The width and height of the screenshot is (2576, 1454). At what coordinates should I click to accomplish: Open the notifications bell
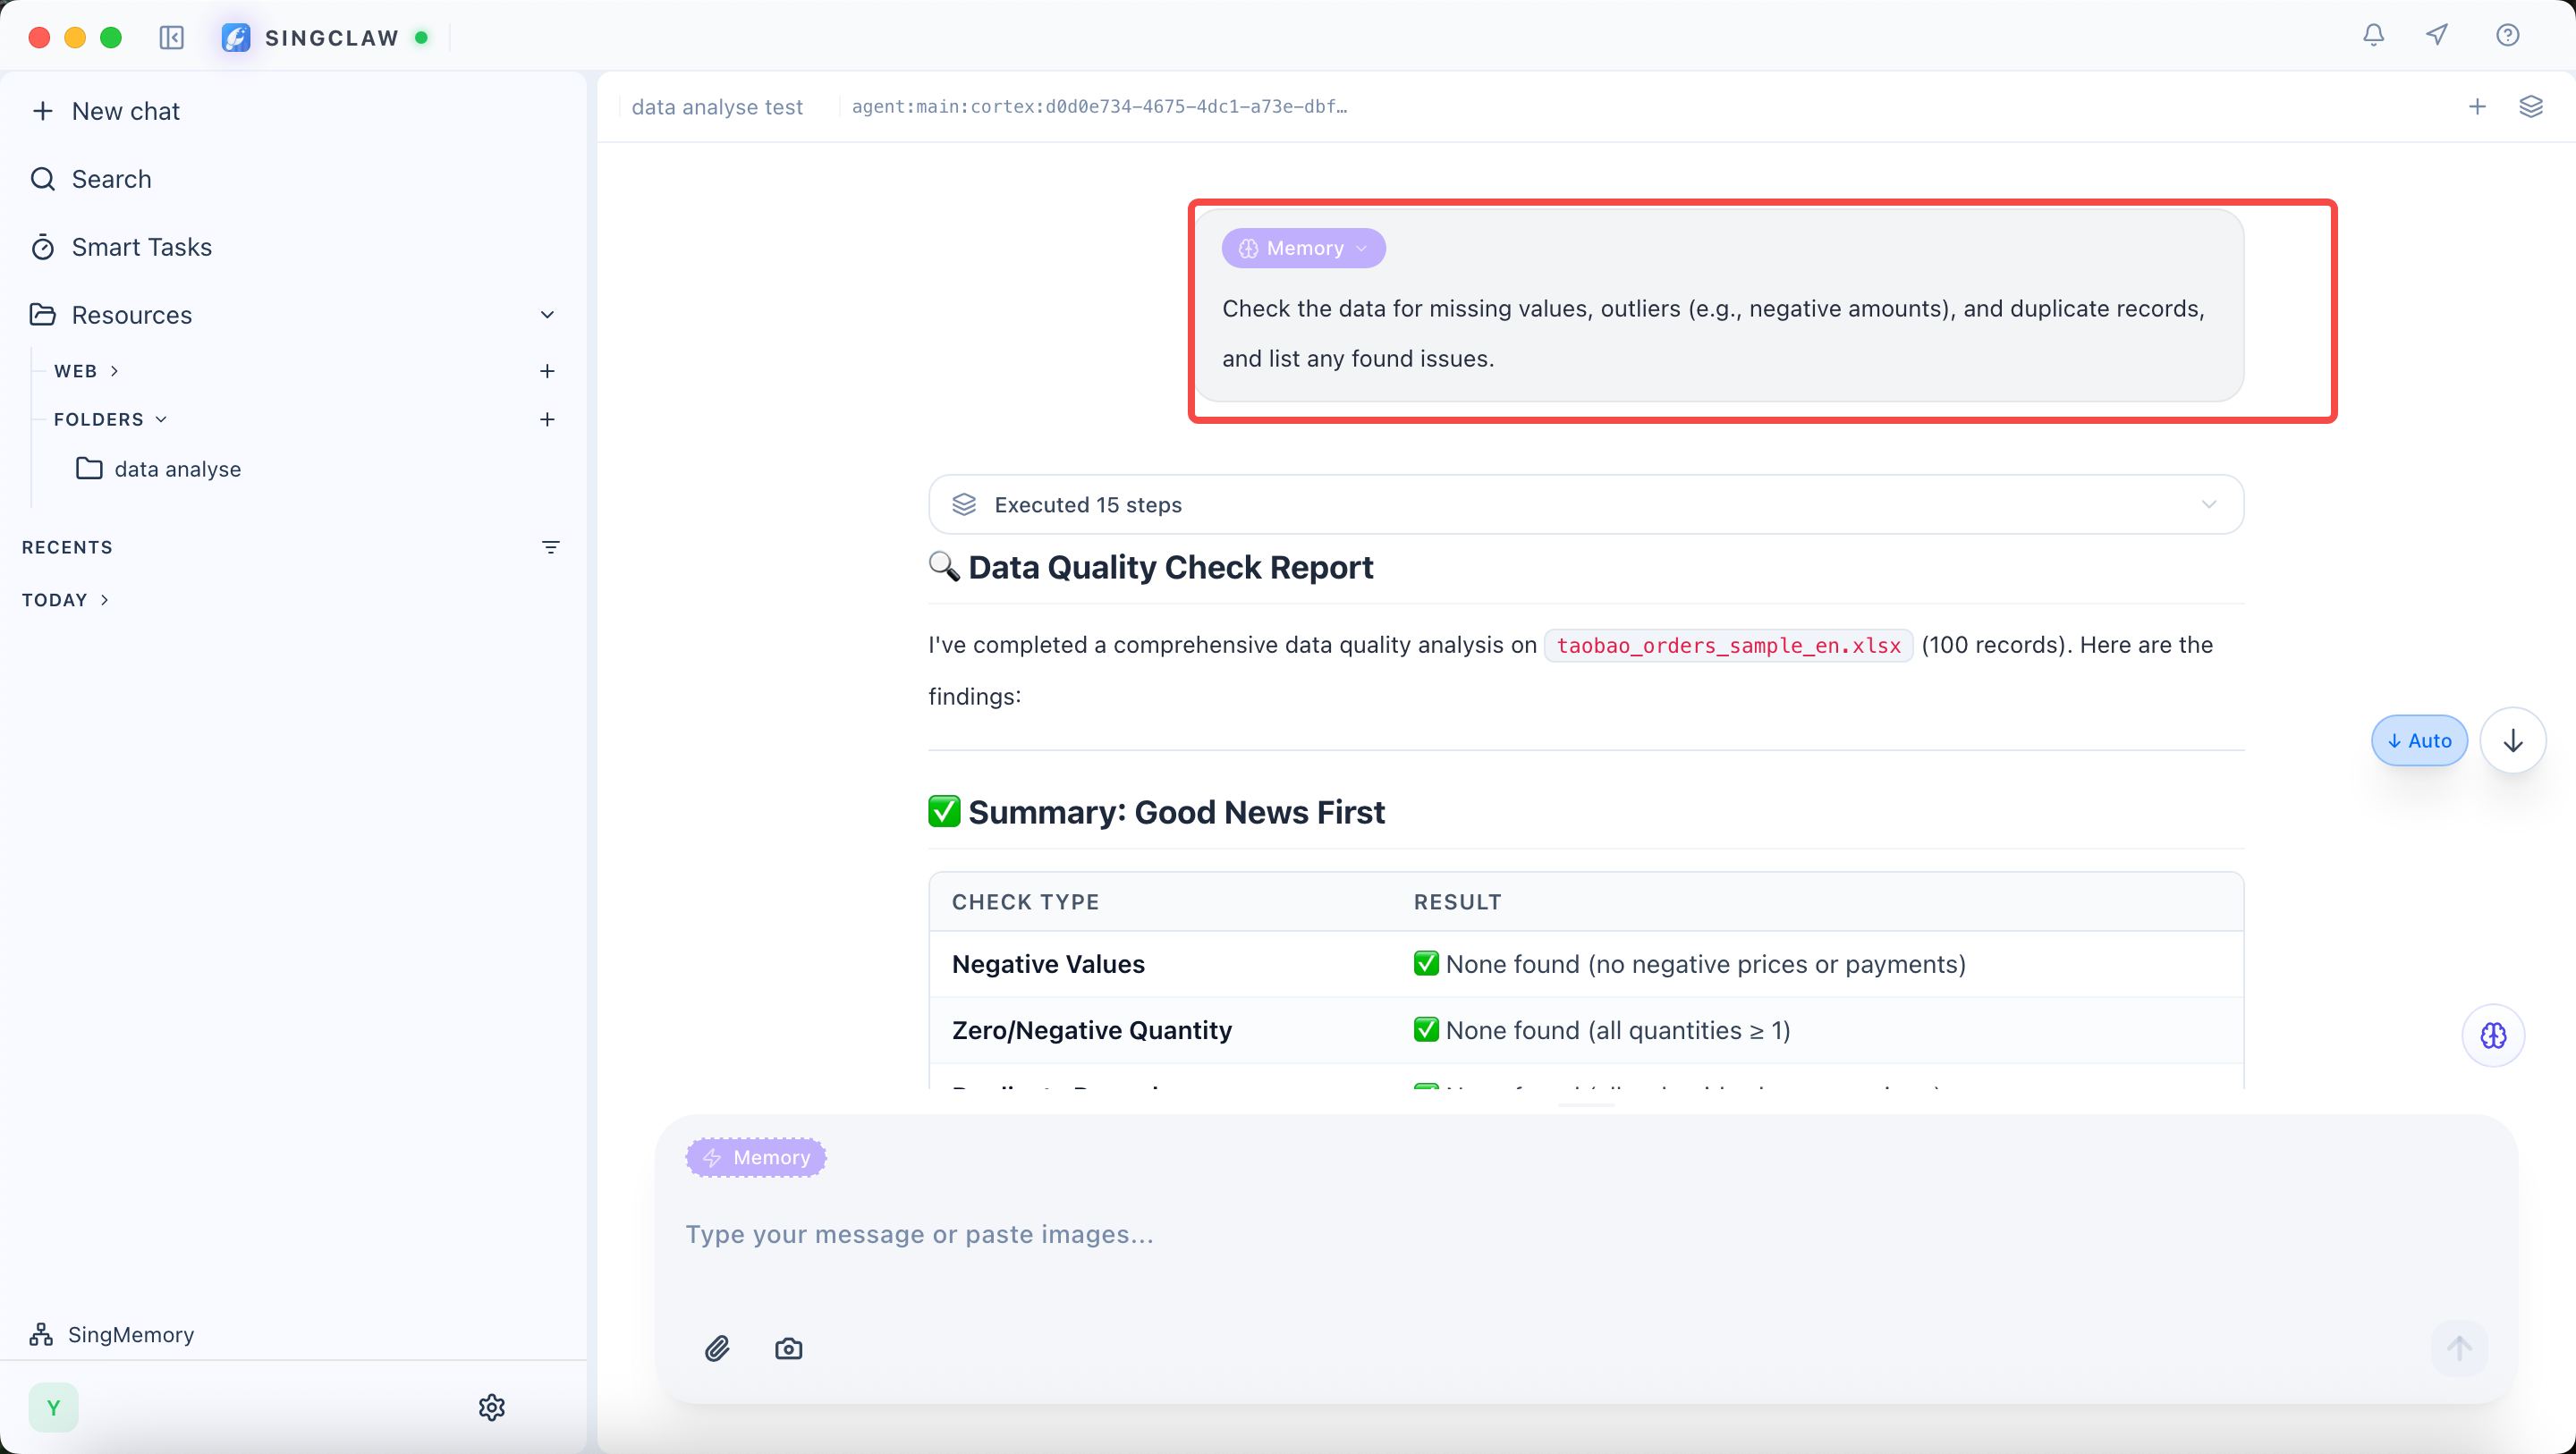[2373, 36]
